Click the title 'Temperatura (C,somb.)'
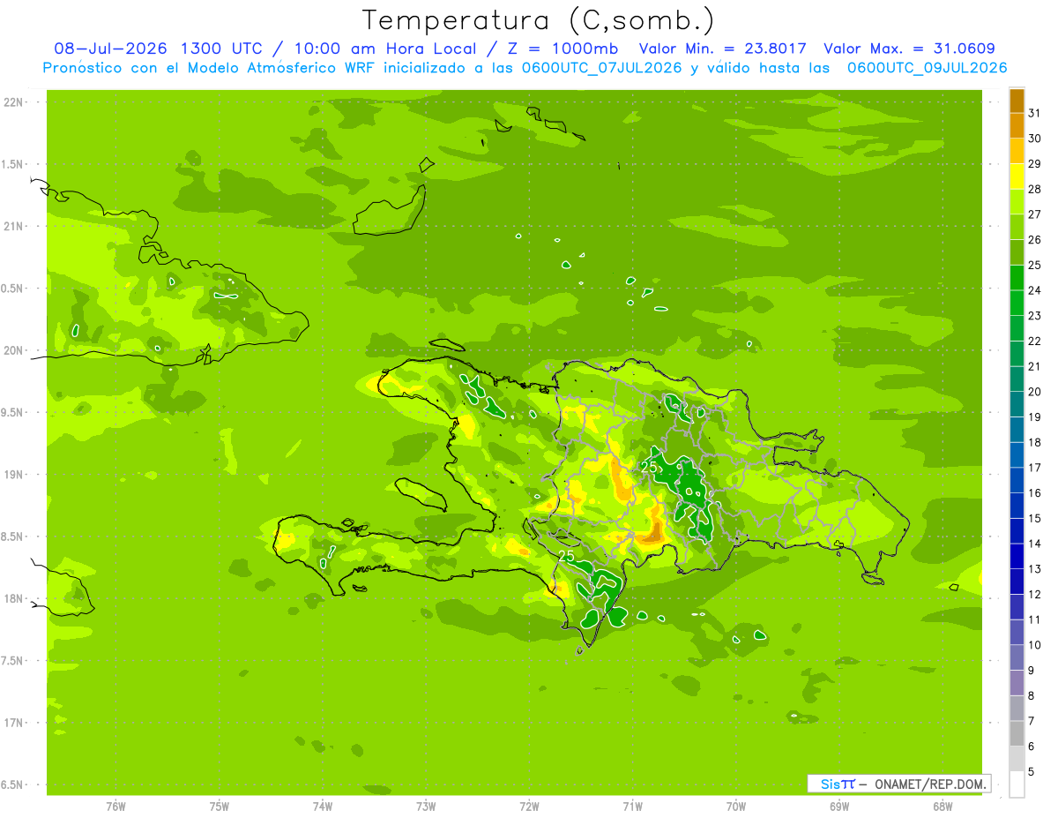Viewport: 1058px width, 818px height. pyautogui.click(x=538, y=20)
